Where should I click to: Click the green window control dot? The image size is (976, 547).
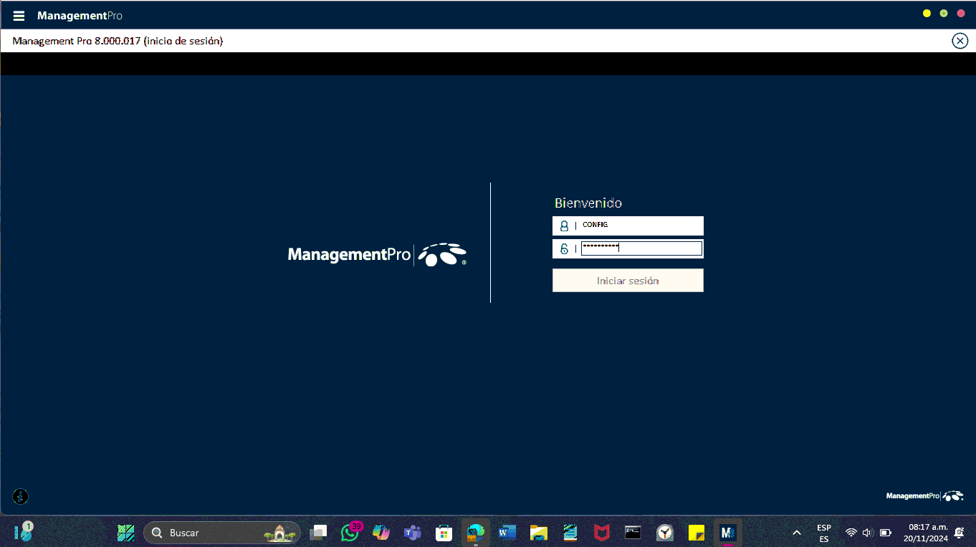pos(944,14)
